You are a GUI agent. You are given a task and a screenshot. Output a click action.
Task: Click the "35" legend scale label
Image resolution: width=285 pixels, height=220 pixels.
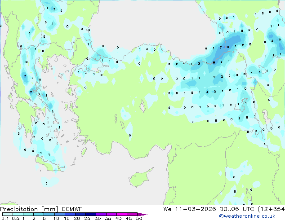tap(108, 218)
